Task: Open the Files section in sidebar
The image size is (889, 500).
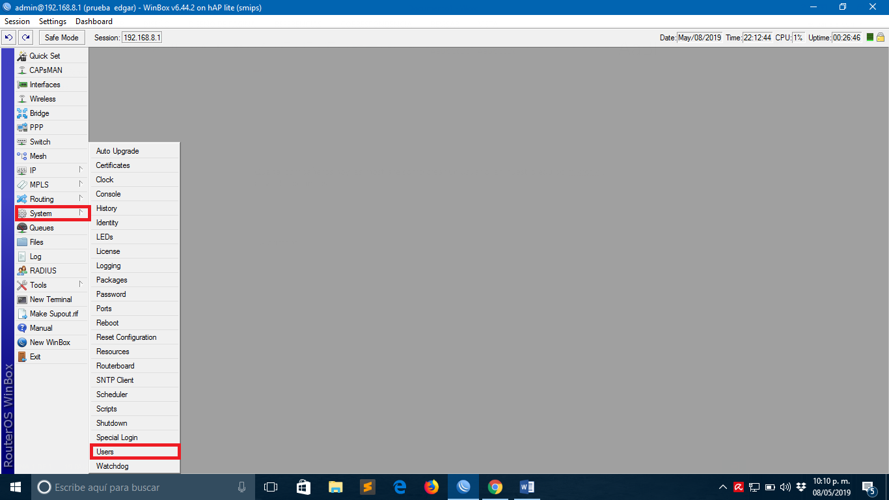Action: 36,242
